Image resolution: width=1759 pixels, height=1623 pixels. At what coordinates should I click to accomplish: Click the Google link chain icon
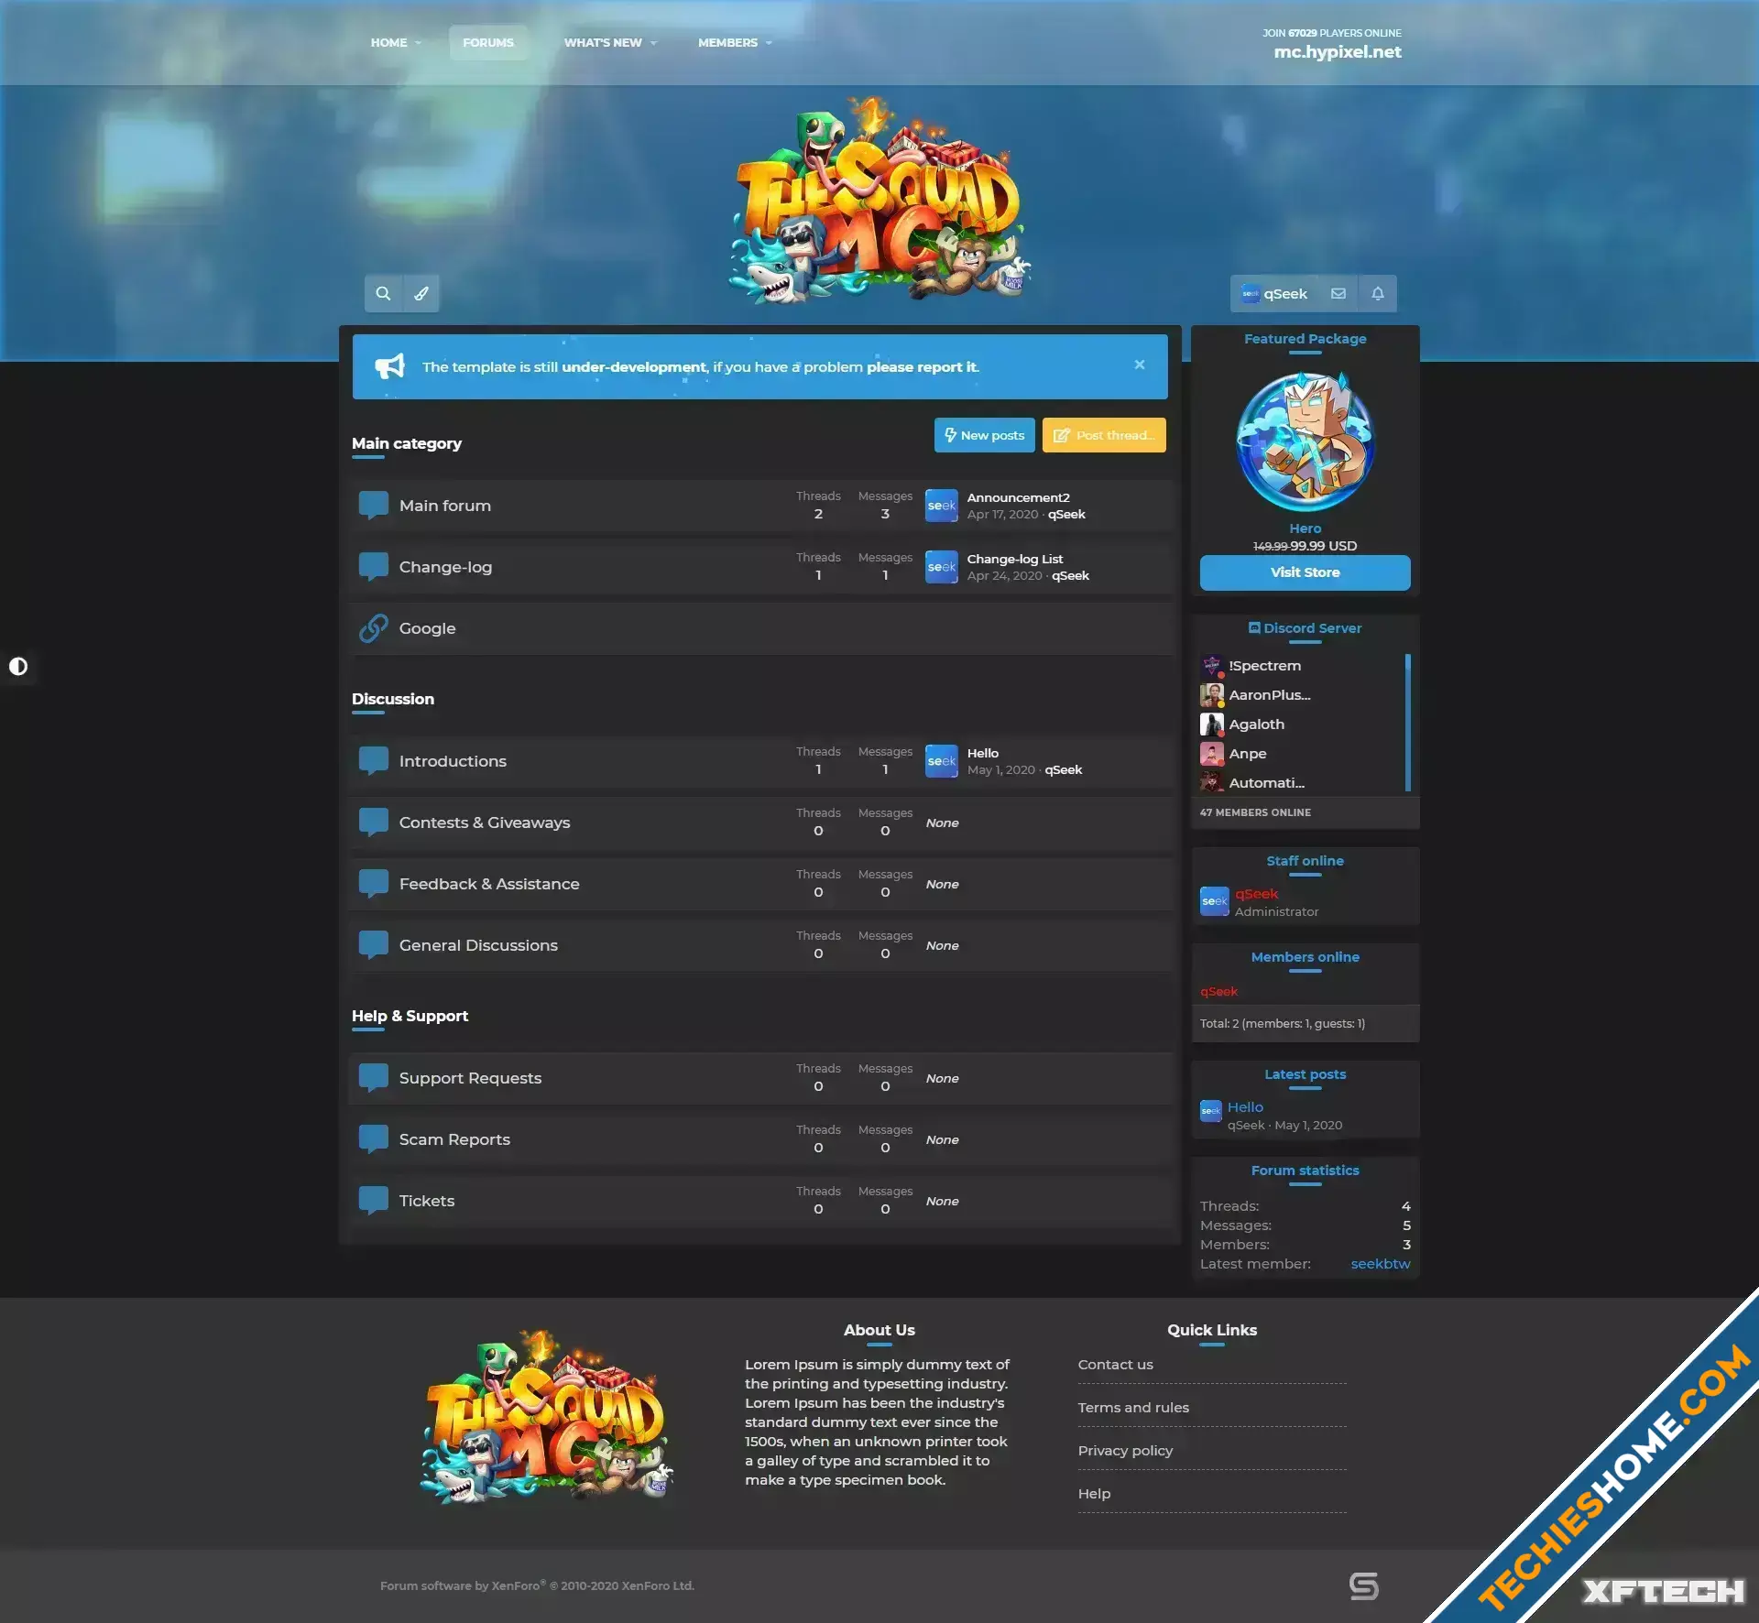click(373, 628)
